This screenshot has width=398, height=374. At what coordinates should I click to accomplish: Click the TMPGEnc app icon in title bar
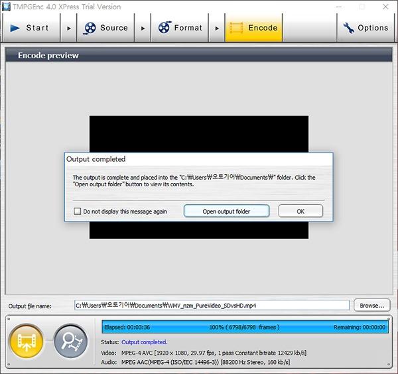(x=6, y=7)
